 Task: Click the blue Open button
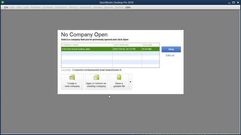[x=171, y=49]
